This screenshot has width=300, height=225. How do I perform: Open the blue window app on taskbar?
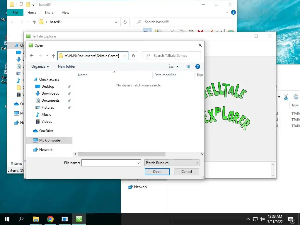coord(65,219)
